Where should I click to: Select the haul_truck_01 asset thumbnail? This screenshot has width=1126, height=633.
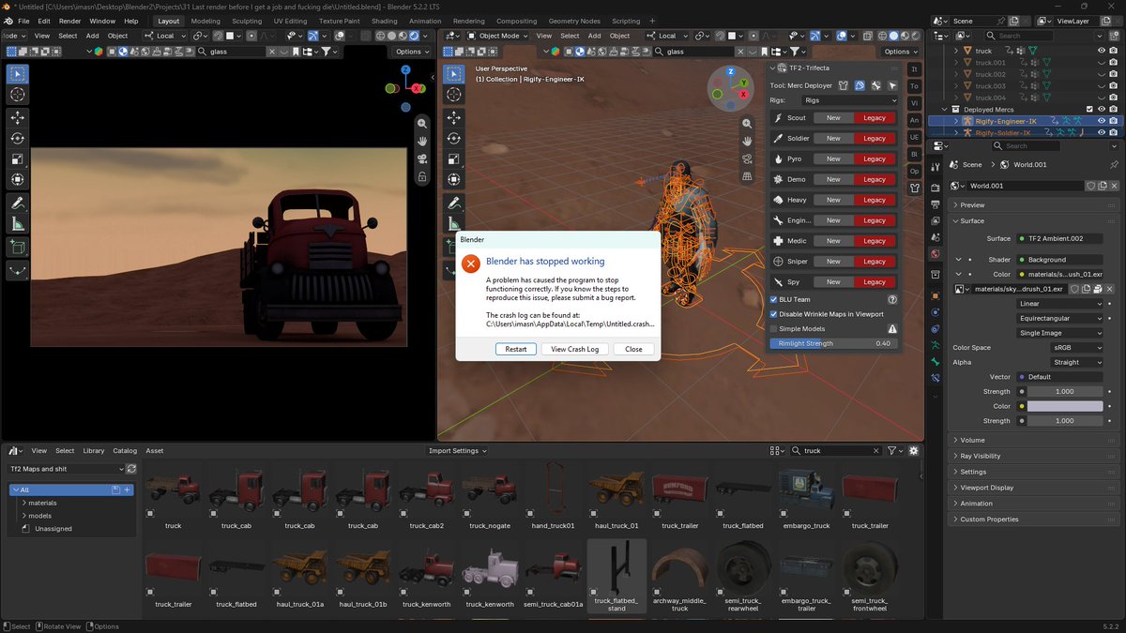point(616,492)
